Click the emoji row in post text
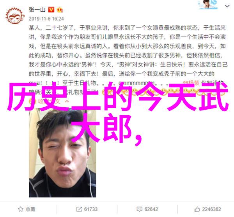 tap(163, 92)
